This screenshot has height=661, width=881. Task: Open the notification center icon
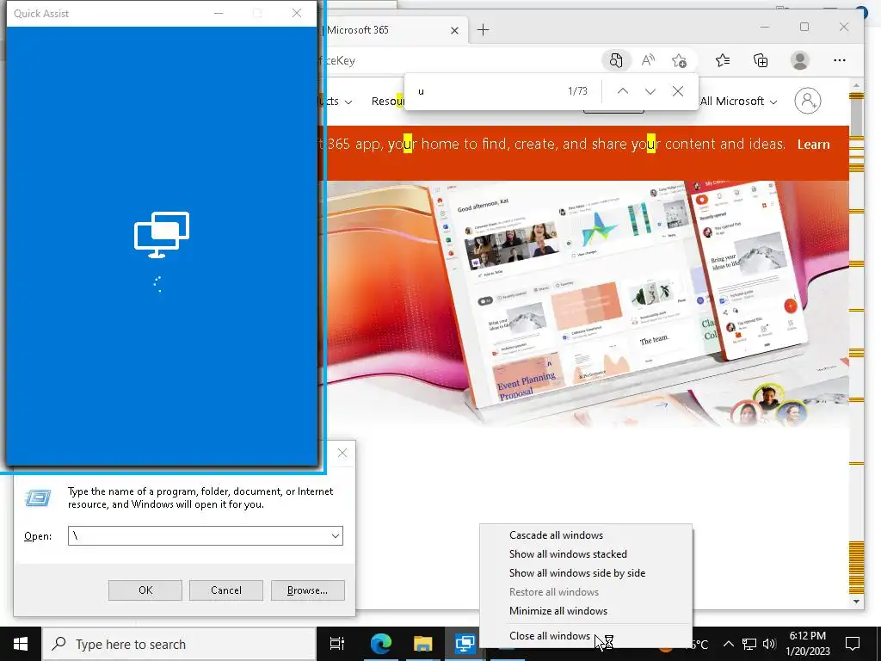tap(853, 644)
